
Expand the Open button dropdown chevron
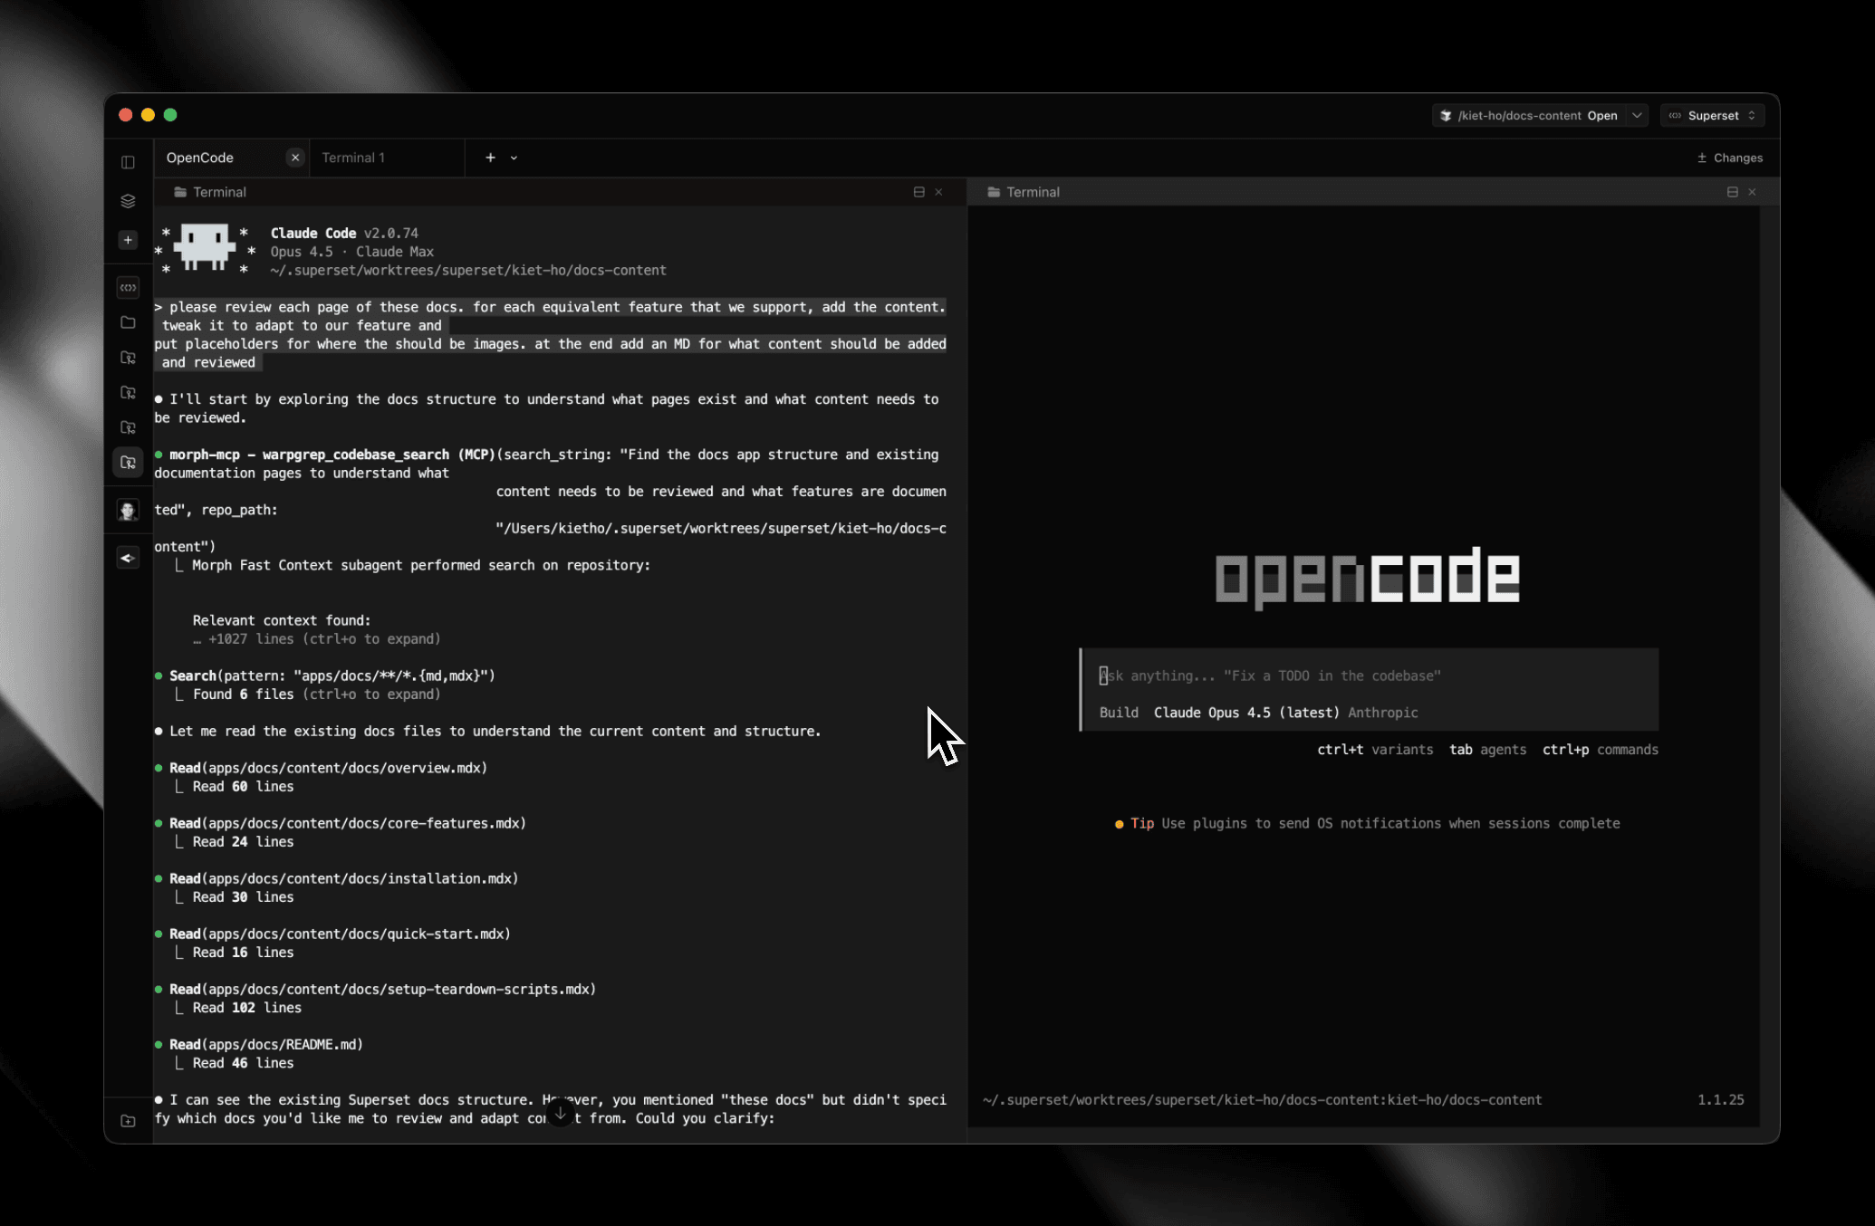point(1637,116)
